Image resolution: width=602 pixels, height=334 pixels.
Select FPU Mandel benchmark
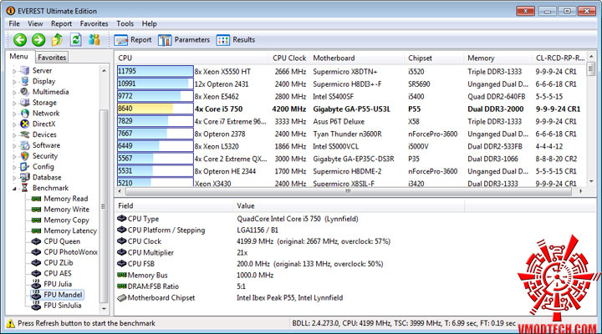click(63, 295)
